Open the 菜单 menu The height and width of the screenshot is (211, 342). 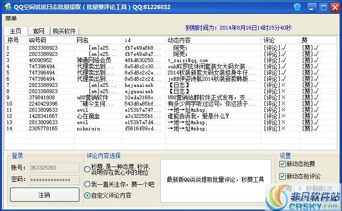[11, 19]
